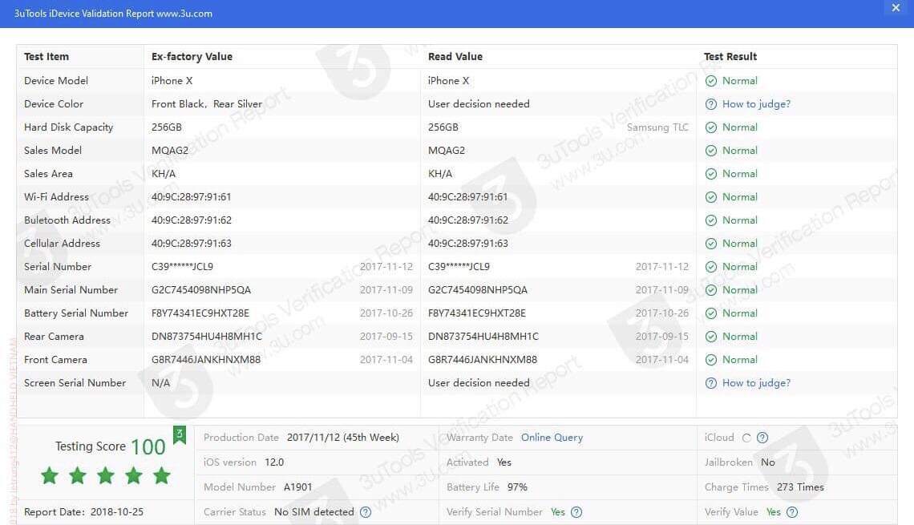Click the Carrier Status help question icon

pos(366,512)
